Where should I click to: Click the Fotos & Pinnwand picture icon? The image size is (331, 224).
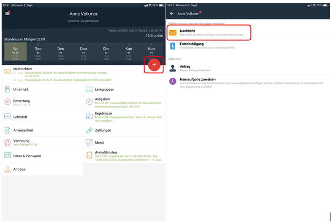[x=8, y=155]
